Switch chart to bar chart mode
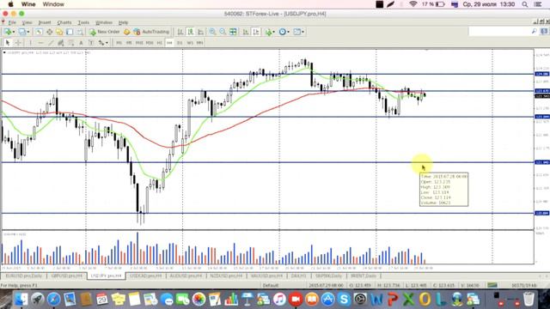This screenshot has height=309, width=550. click(180, 32)
